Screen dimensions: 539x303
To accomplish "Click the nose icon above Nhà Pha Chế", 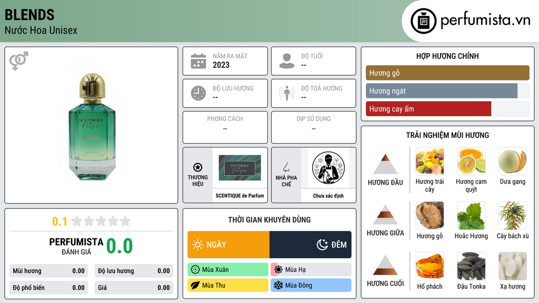I will 286,167.
